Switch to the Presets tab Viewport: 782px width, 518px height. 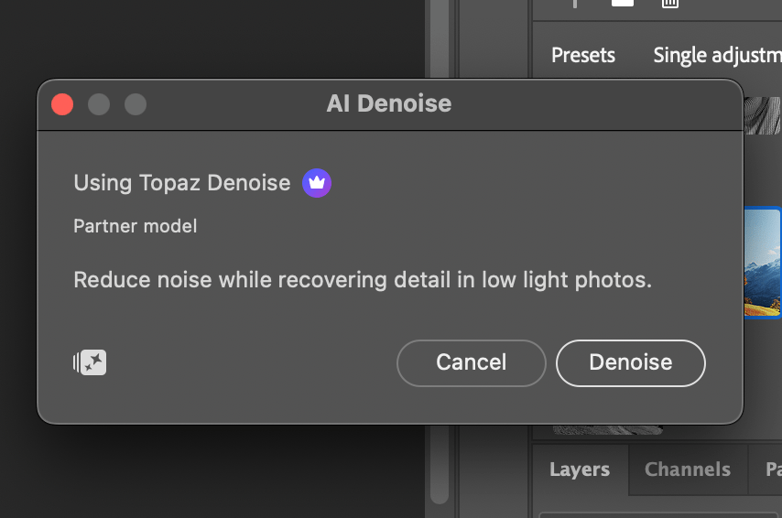(583, 55)
